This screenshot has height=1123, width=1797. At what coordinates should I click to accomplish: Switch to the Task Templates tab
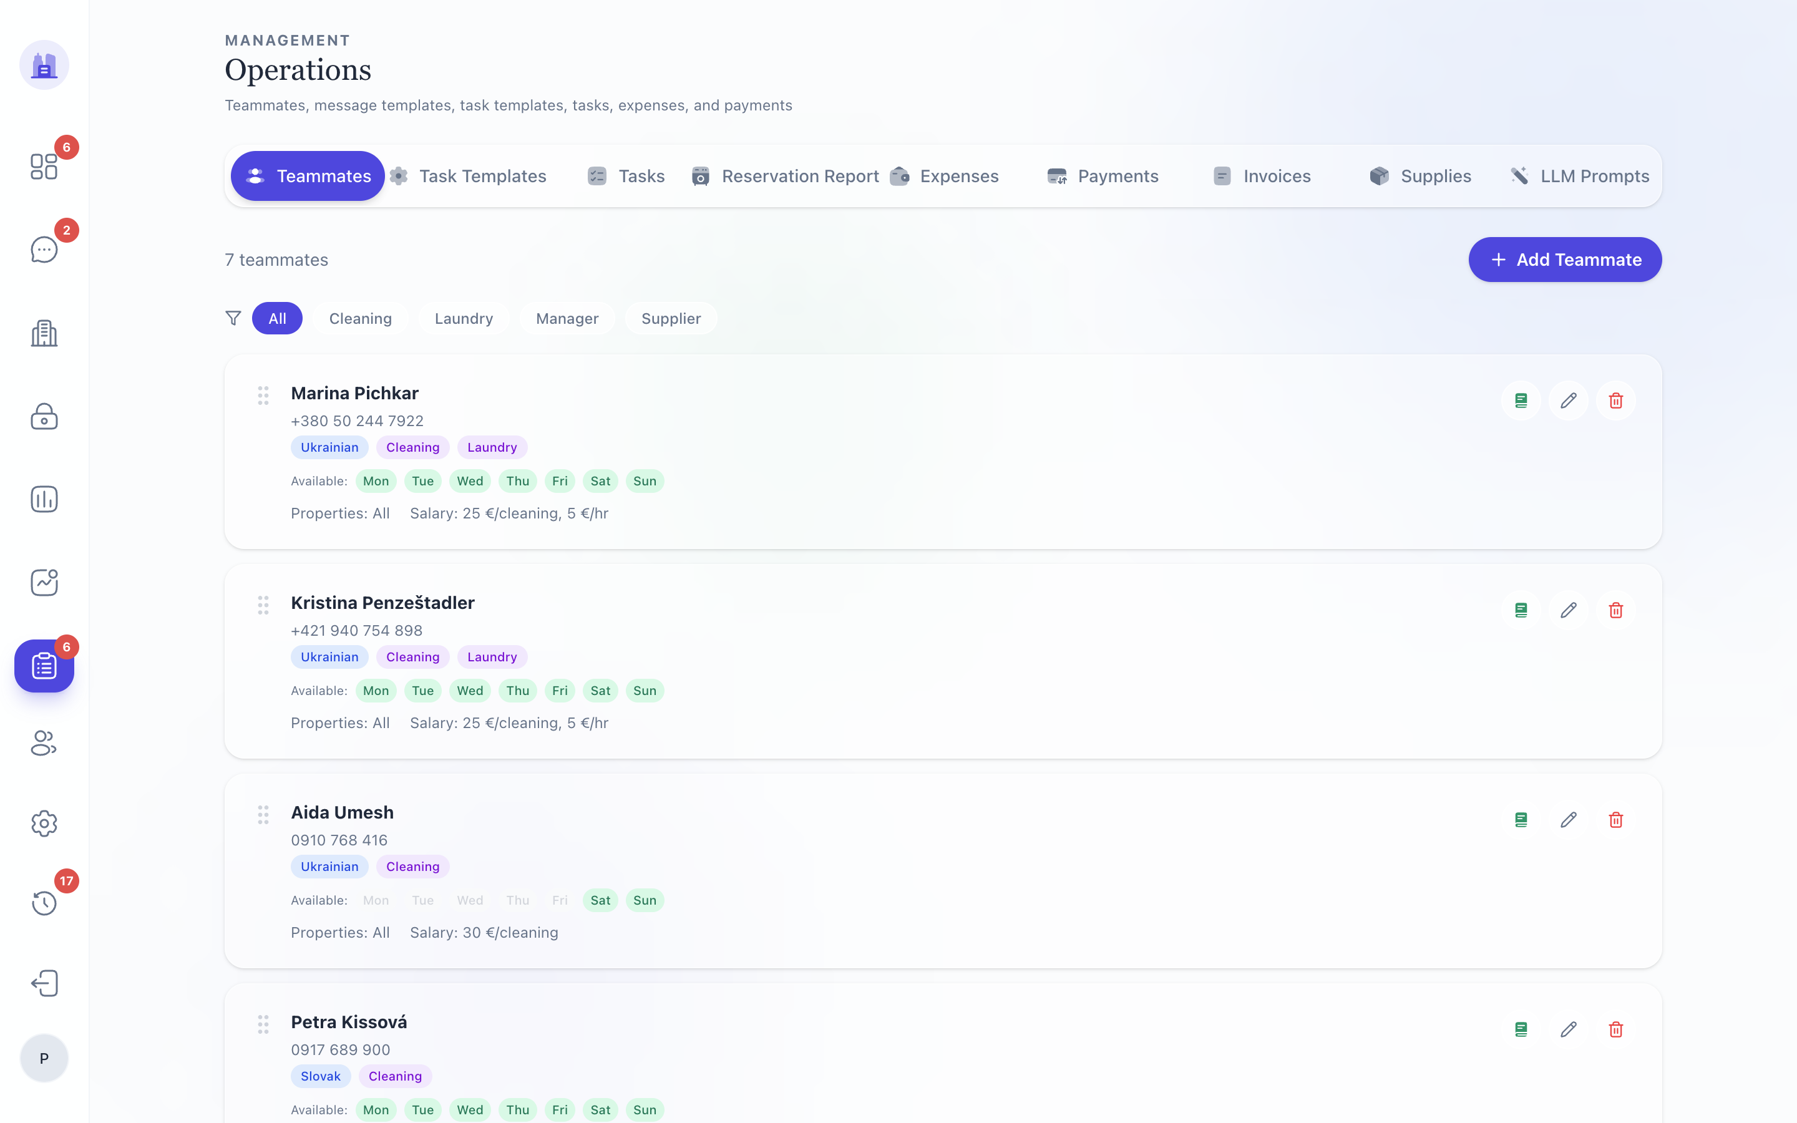point(469,176)
